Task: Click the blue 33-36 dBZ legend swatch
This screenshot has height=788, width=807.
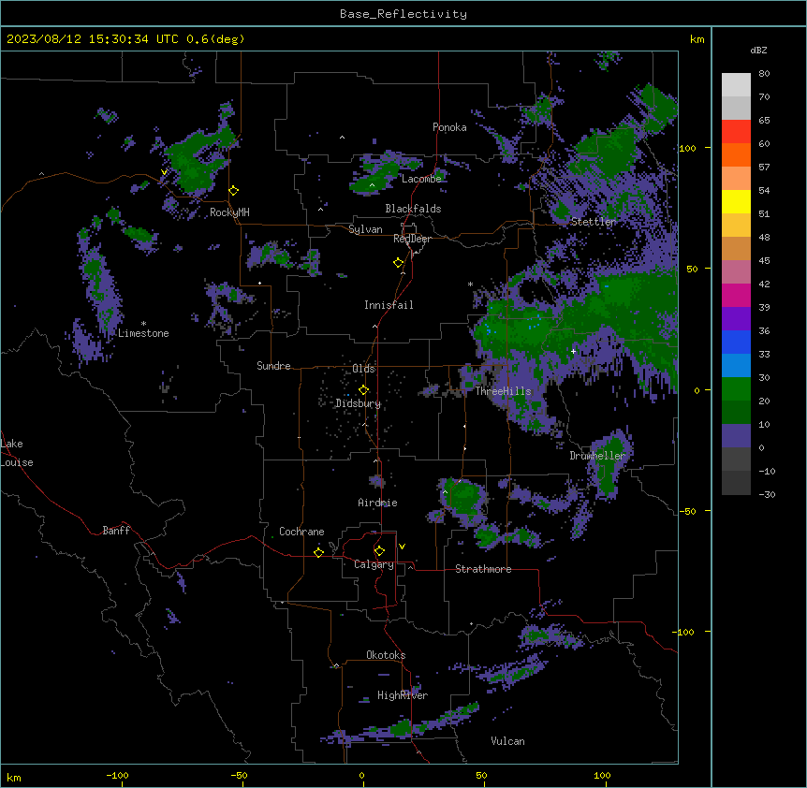Action: point(736,342)
